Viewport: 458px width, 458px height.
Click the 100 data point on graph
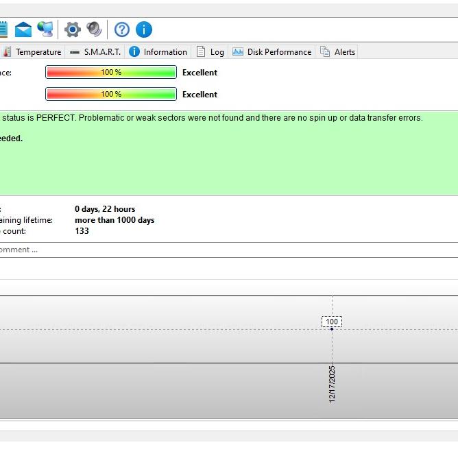[332, 328]
